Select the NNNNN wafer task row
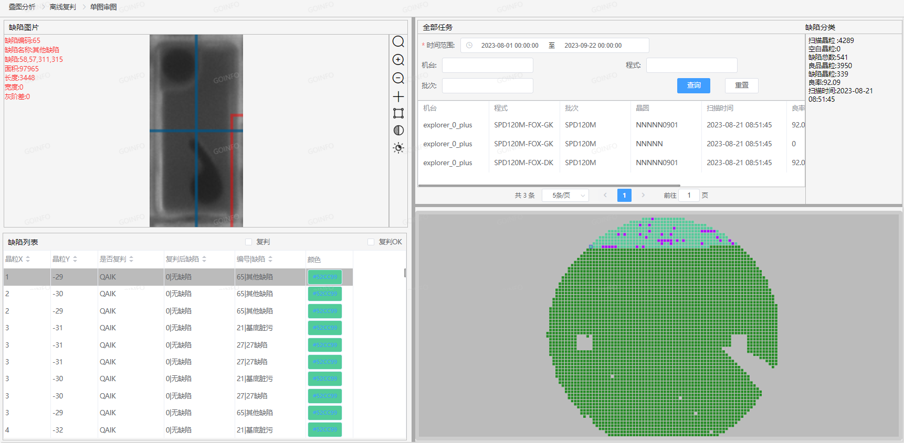This screenshot has width=904, height=443. (649, 144)
